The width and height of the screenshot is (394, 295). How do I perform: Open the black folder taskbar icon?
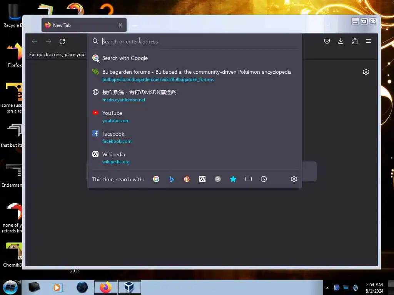pyautogui.click(x=34, y=287)
